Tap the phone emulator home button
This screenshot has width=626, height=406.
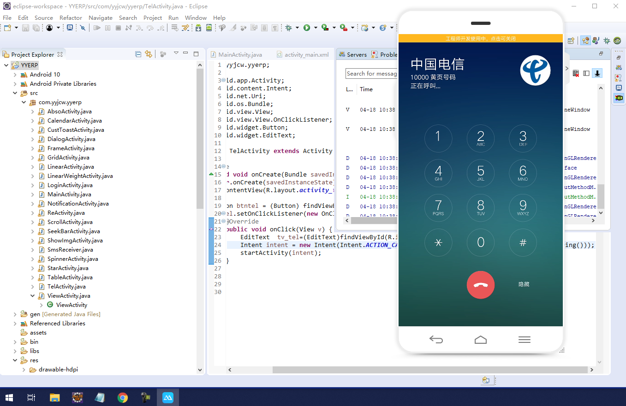point(480,340)
